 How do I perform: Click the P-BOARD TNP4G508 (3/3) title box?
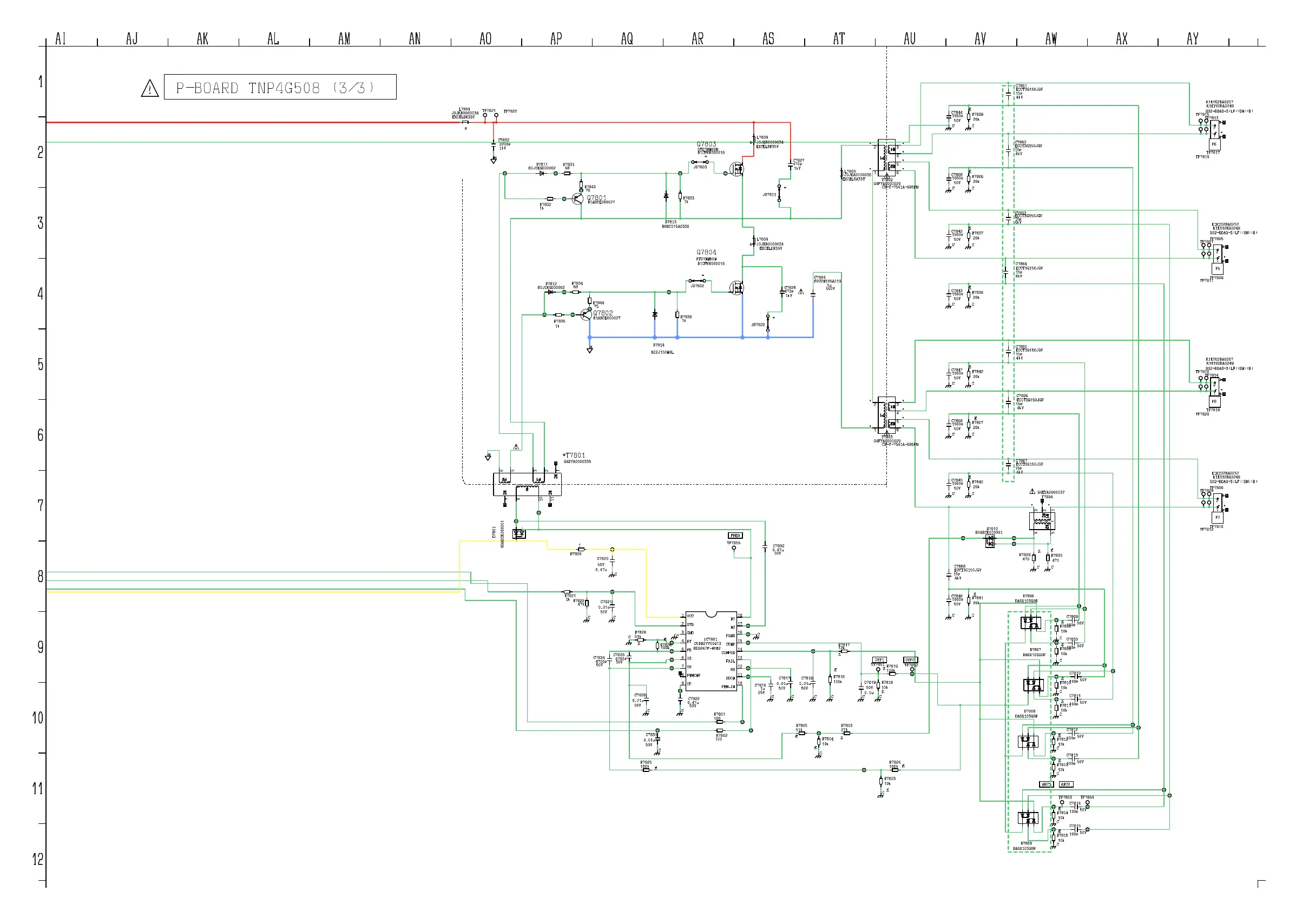coord(280,87)
